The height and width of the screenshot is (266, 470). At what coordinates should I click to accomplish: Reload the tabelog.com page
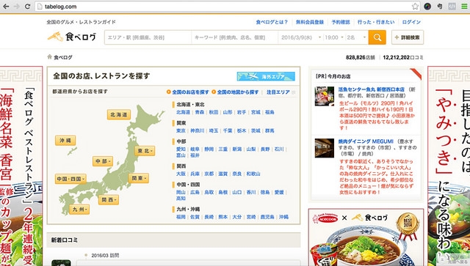click(28, 7)
